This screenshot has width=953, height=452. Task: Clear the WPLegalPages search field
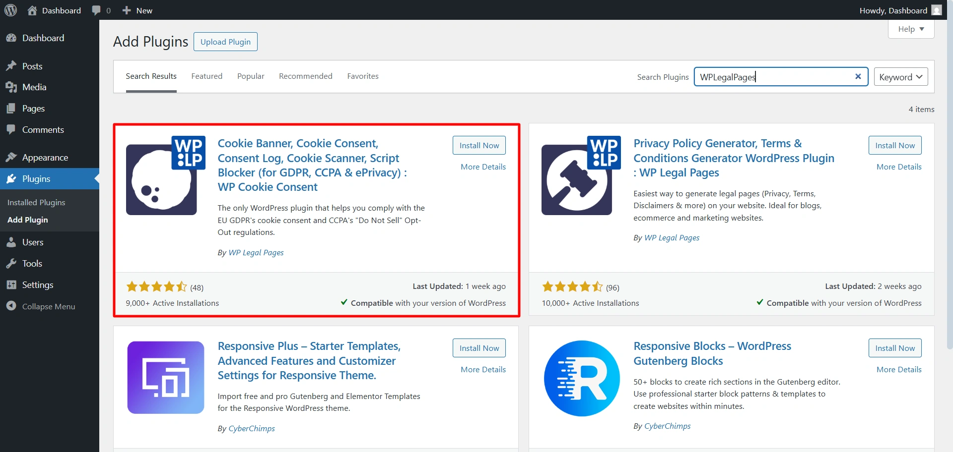[858, 76]
